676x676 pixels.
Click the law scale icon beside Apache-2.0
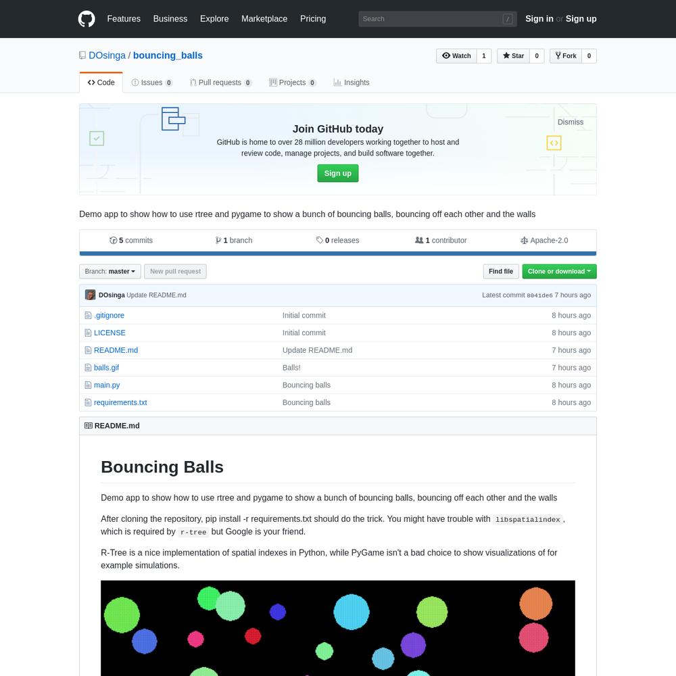point(525,240)
